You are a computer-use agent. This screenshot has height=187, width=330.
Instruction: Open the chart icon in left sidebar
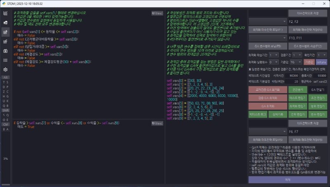coord(5,13)
